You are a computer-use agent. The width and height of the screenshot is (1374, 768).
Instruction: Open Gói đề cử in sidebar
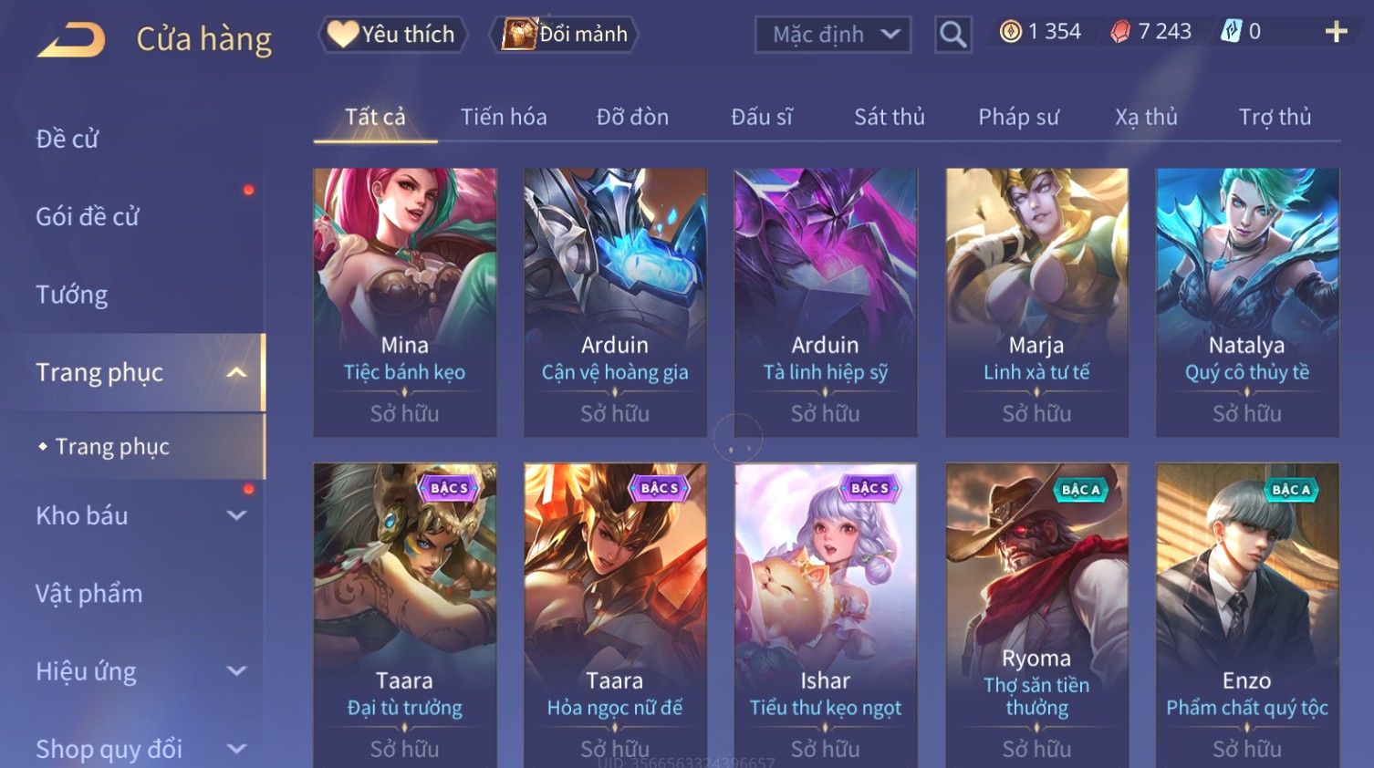pos(88,216)
